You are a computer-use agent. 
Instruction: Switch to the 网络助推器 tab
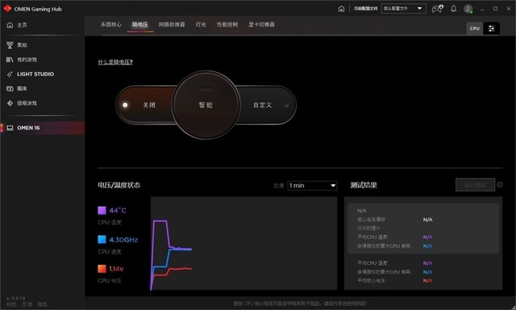[x=172, y=25]
